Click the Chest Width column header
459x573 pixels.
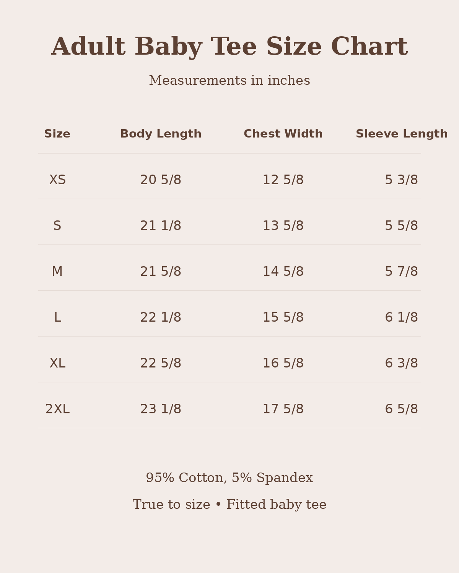tap(283, 134)
